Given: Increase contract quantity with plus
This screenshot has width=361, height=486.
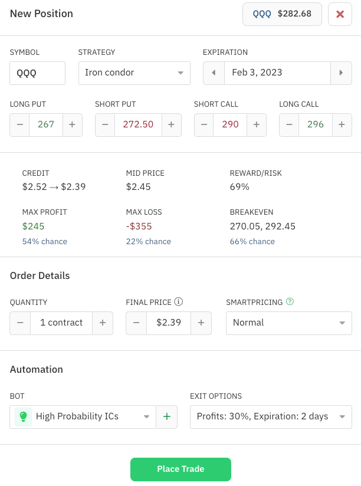Looking at the screenshot, I should coord(103,323).
